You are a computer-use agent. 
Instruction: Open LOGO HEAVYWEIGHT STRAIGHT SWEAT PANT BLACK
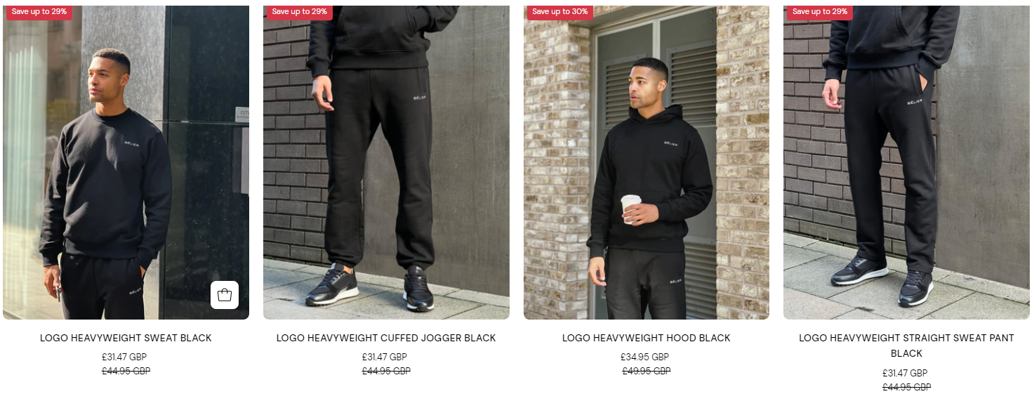(906, 346)
